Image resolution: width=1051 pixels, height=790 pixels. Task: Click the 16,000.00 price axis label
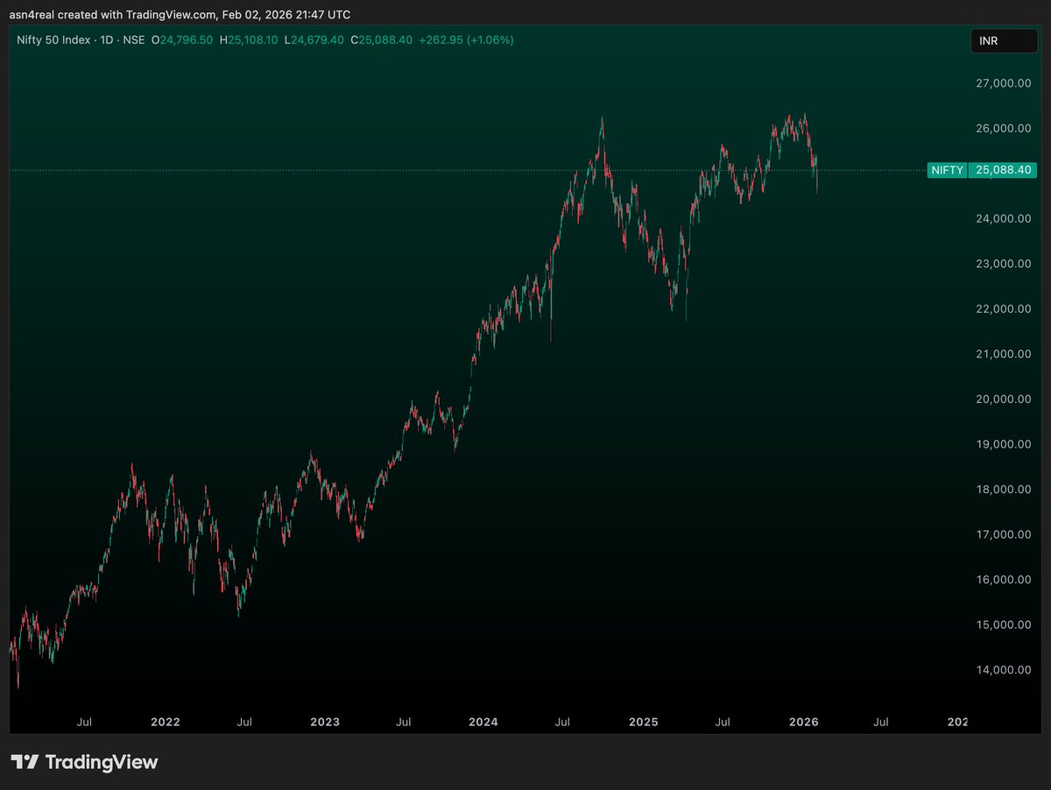(x=1004, y=580)
